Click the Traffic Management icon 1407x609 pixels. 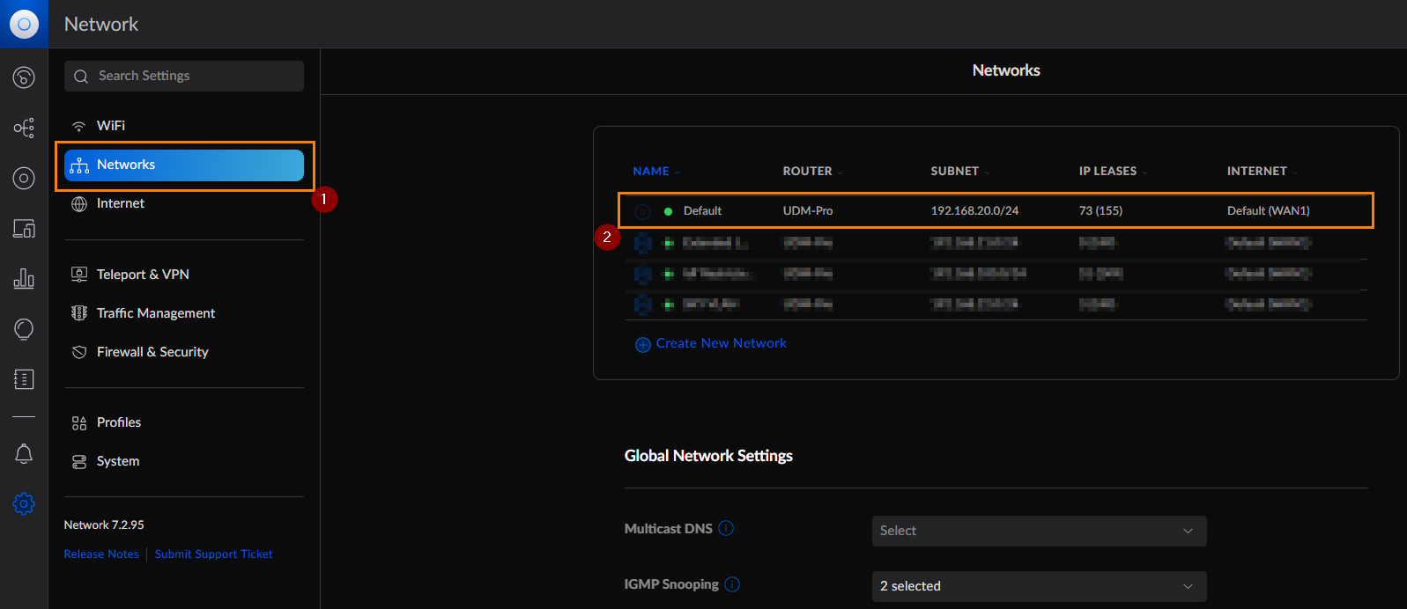pos(79,313)
